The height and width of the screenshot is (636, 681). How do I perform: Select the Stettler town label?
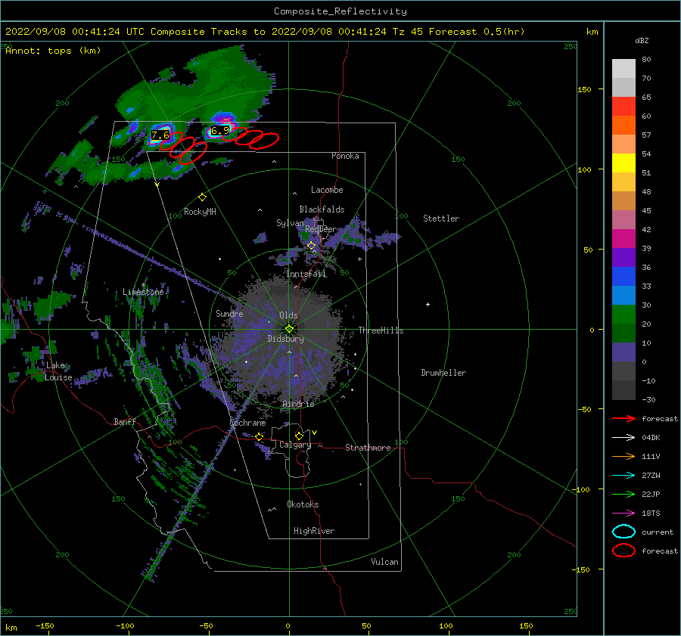click(441, 219)
